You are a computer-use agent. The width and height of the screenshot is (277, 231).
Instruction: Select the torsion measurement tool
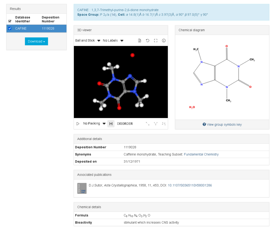(164, 123)
